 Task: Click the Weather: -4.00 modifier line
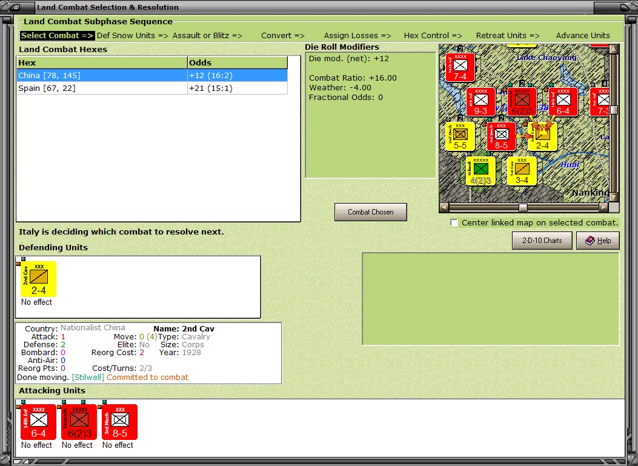click(x=340, y=87)
